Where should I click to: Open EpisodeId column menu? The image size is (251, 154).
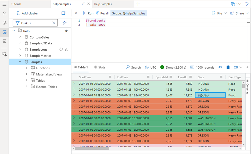171,77
